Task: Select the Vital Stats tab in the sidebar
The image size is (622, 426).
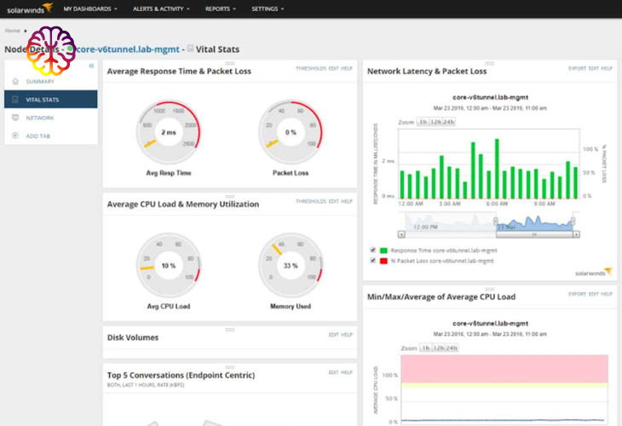Action: point(51,100)
